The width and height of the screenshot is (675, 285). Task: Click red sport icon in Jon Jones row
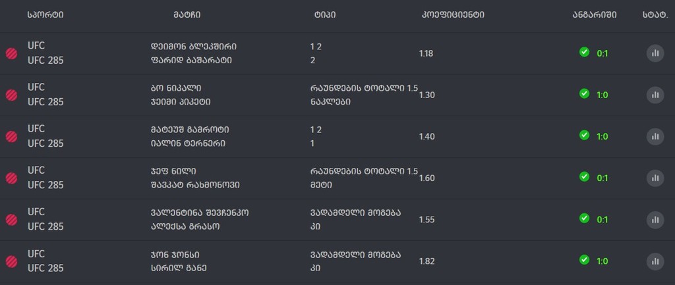point(12,261)
